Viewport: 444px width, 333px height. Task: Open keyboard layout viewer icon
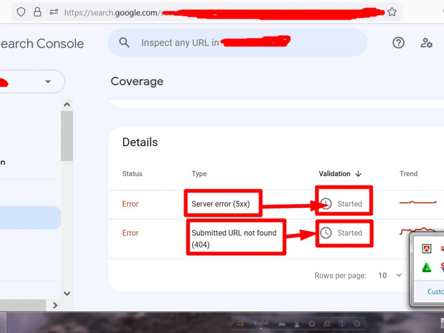coord(282,324)
